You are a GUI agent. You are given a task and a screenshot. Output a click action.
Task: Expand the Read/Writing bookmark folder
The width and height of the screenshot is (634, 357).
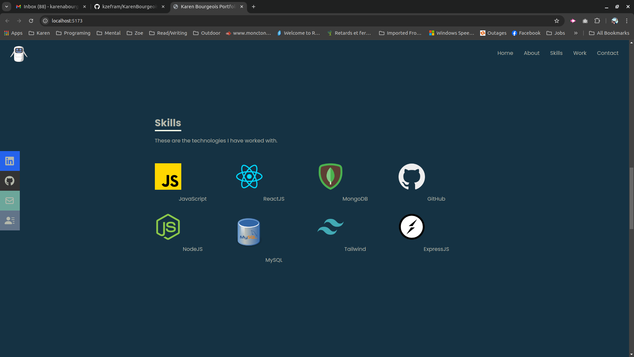[168, 33]
